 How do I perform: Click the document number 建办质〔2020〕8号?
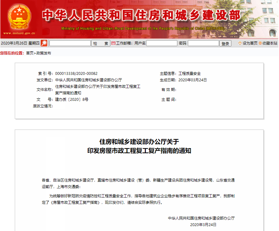tap(72, 100)
